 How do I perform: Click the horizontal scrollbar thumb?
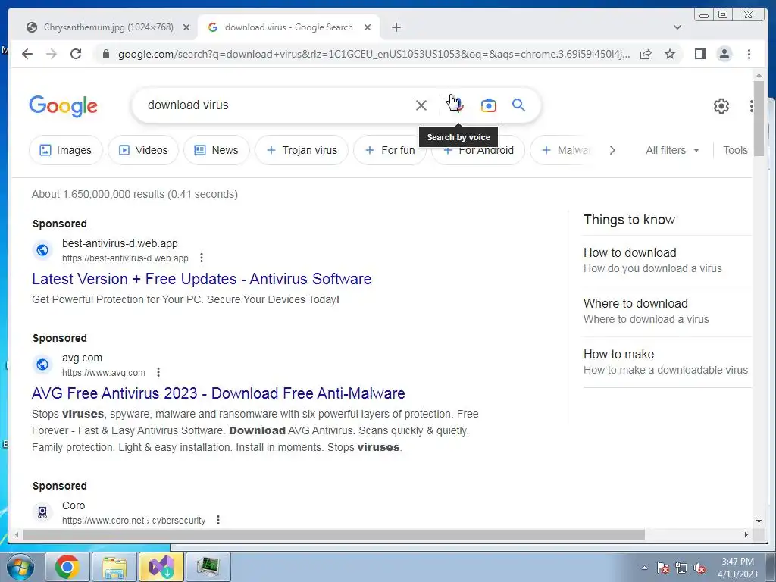click(333, 534)
